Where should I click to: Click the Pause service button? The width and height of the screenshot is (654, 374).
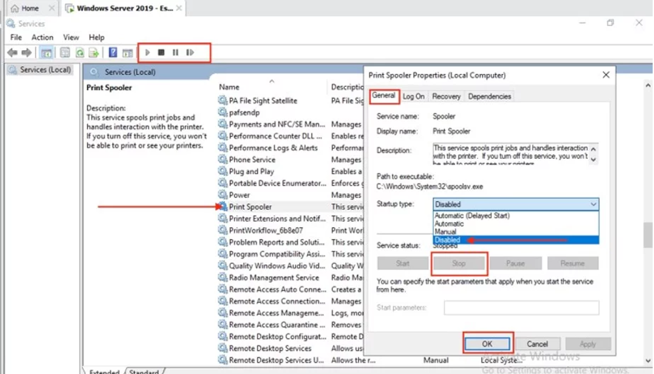tap(515, 263)
